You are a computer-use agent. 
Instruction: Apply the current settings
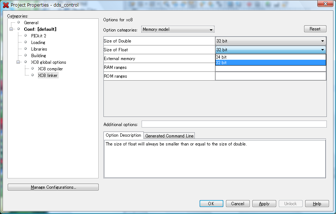264,204
